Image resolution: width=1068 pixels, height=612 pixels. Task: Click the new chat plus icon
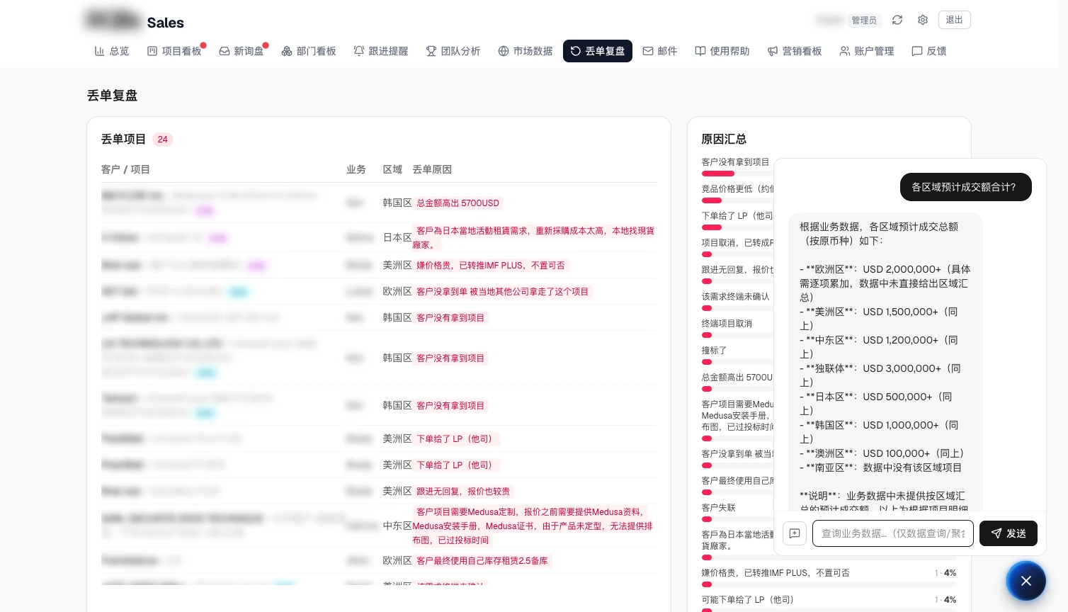click(x=795, y=533)
